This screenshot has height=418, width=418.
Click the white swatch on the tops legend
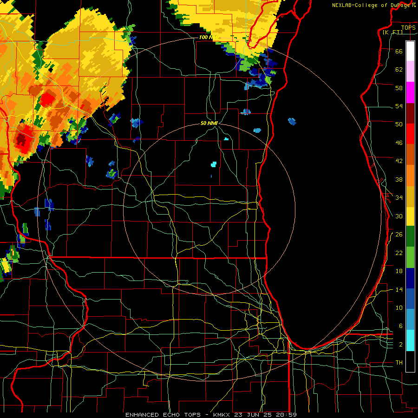[410, 51]
